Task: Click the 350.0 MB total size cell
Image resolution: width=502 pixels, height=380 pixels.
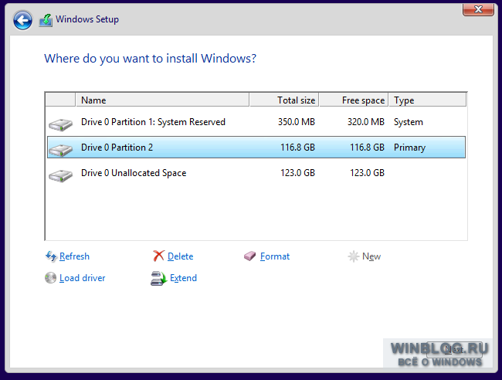Action: click(297, 122)
